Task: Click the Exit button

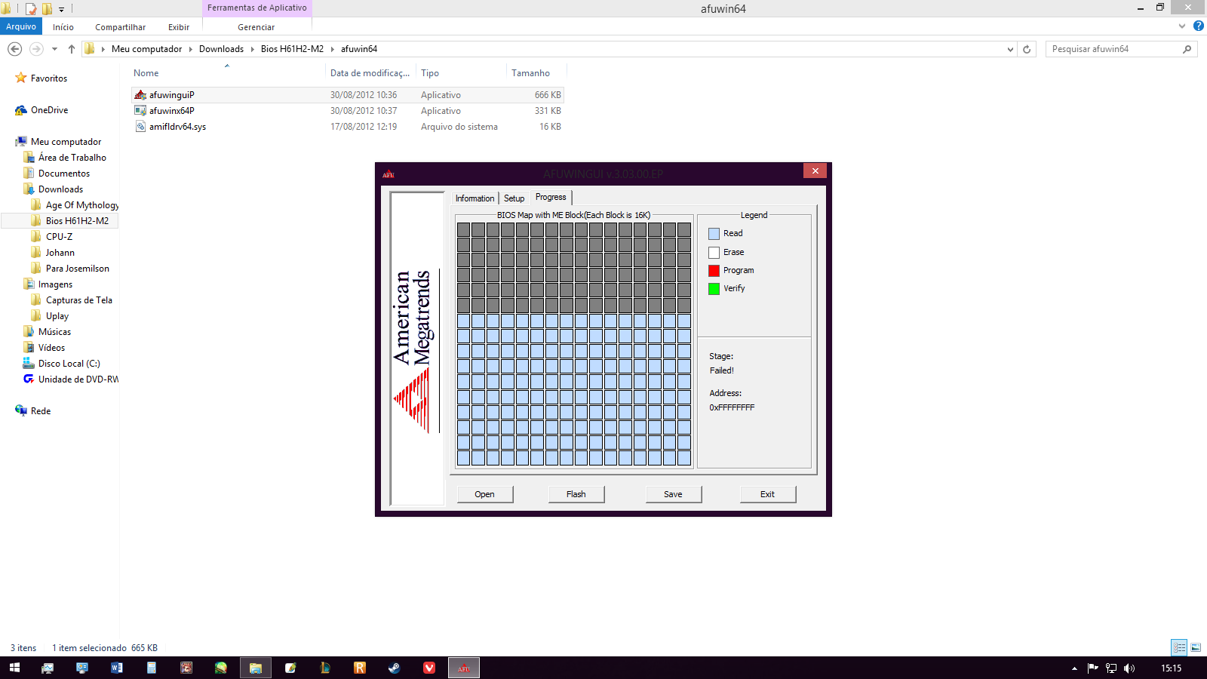Action: point(767,494)
